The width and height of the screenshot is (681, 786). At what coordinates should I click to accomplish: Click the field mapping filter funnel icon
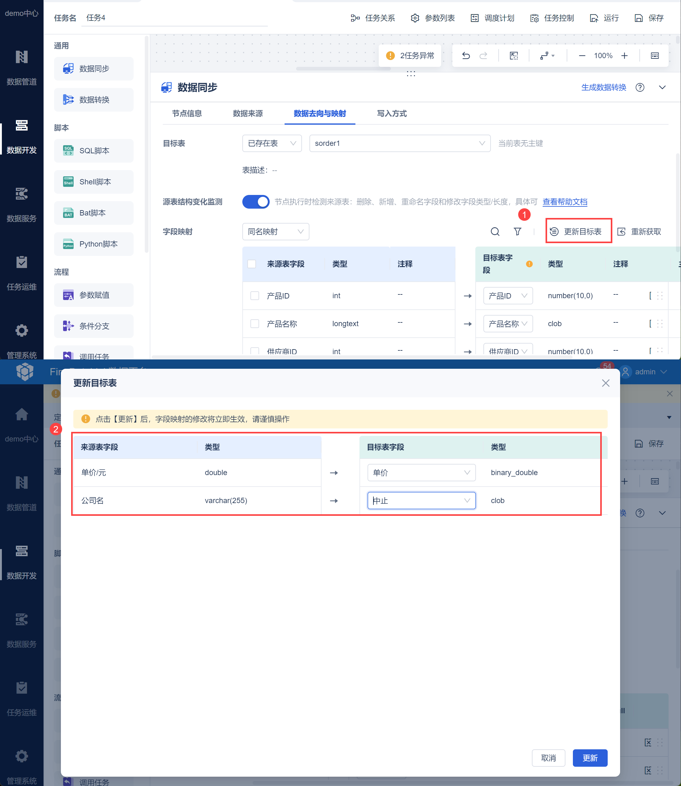[517, 232]
